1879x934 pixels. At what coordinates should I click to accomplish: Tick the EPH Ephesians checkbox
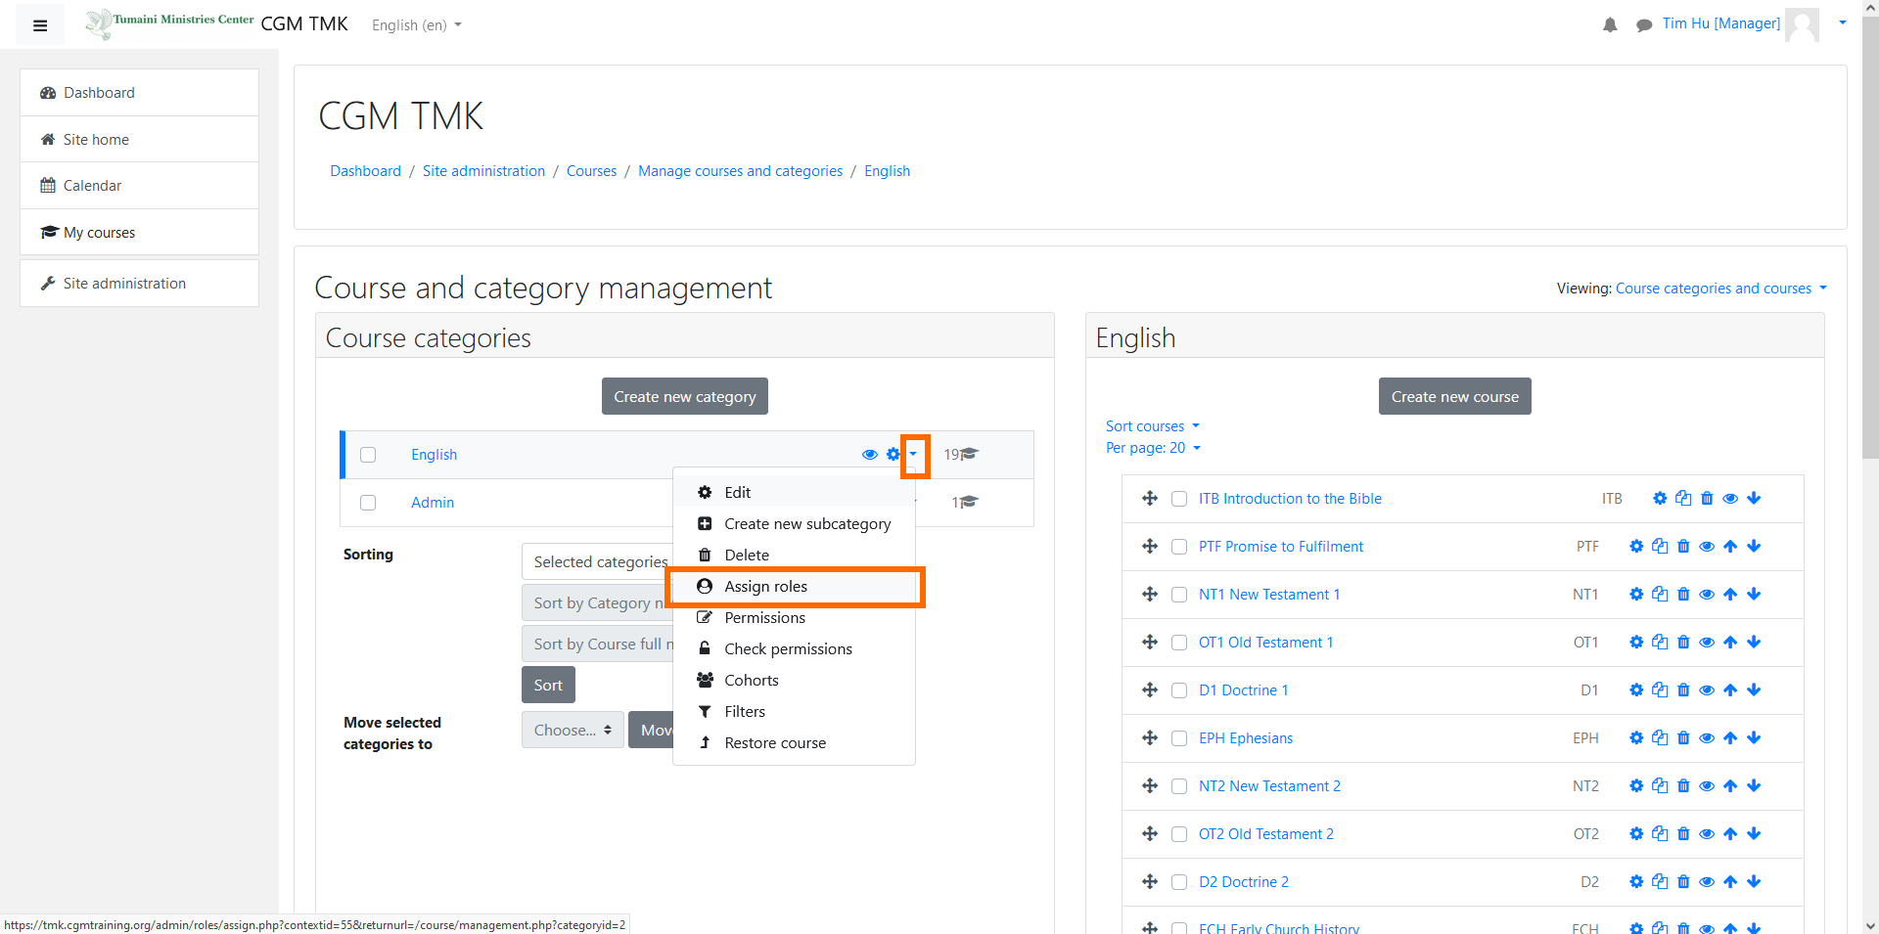coord(1179,738)
